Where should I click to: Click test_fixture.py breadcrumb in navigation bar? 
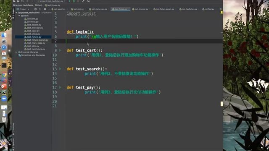(x=53, y=5)
